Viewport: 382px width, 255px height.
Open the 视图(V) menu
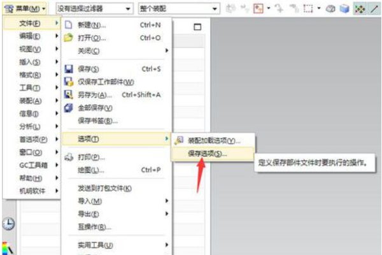click(32, 49)
